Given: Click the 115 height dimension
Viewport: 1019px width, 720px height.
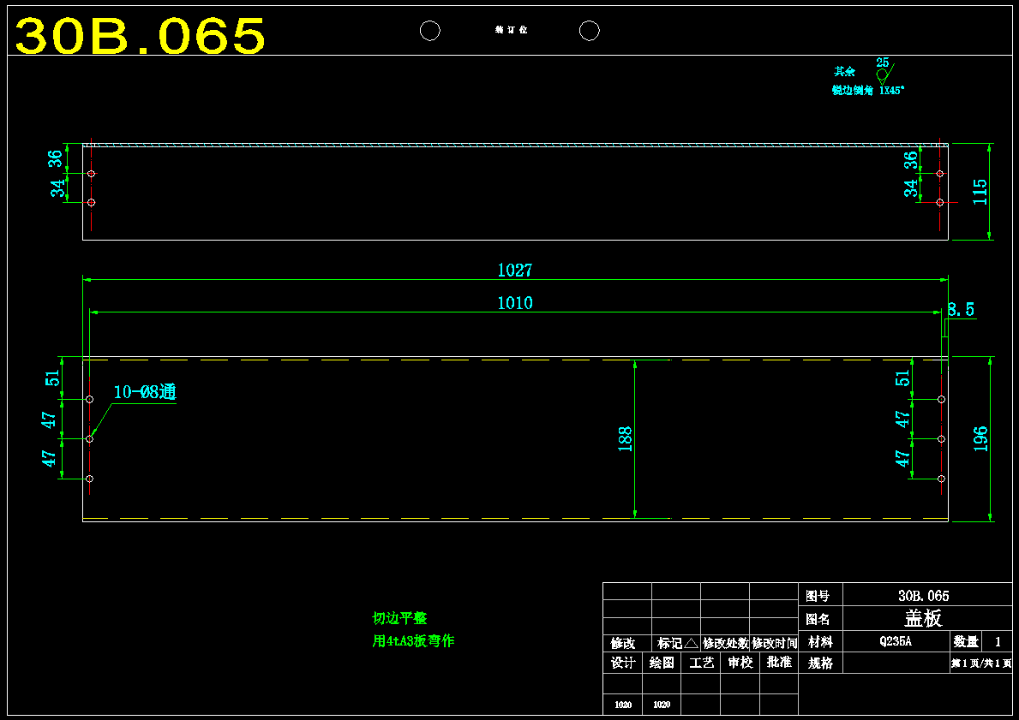Looking at the screenshot, I should (x=980, y=192).
